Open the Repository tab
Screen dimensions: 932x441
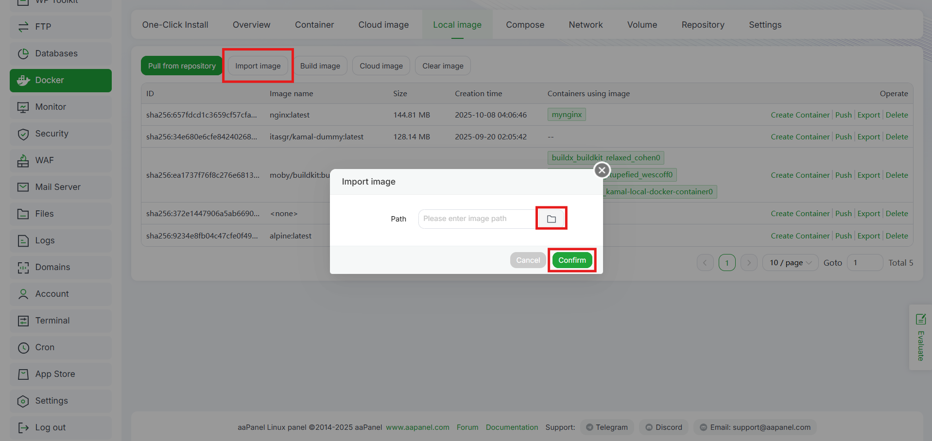click(x=703, y=25)
